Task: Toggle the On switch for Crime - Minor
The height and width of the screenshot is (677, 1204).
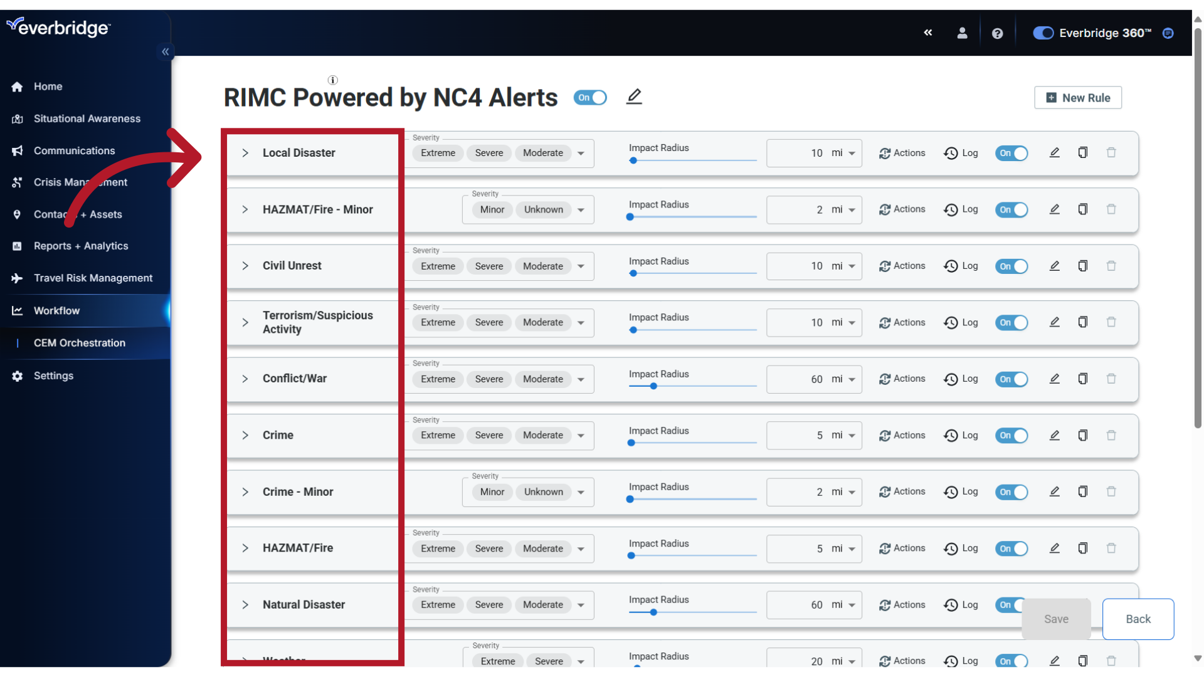Action: click(1012, 492)
